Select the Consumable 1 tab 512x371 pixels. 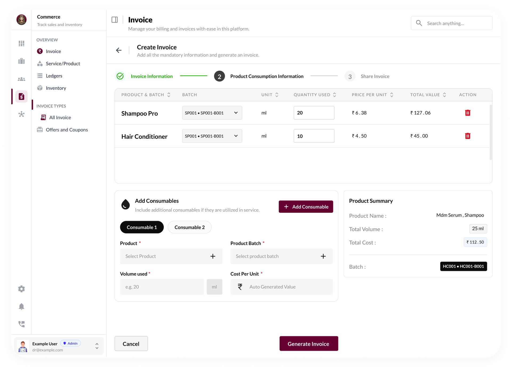pyautogui.click(x=142, y=227)
